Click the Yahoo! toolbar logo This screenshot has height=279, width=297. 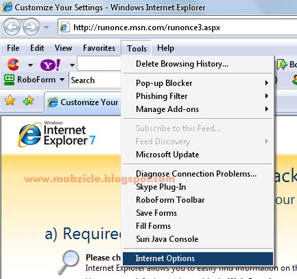(50, 65)
